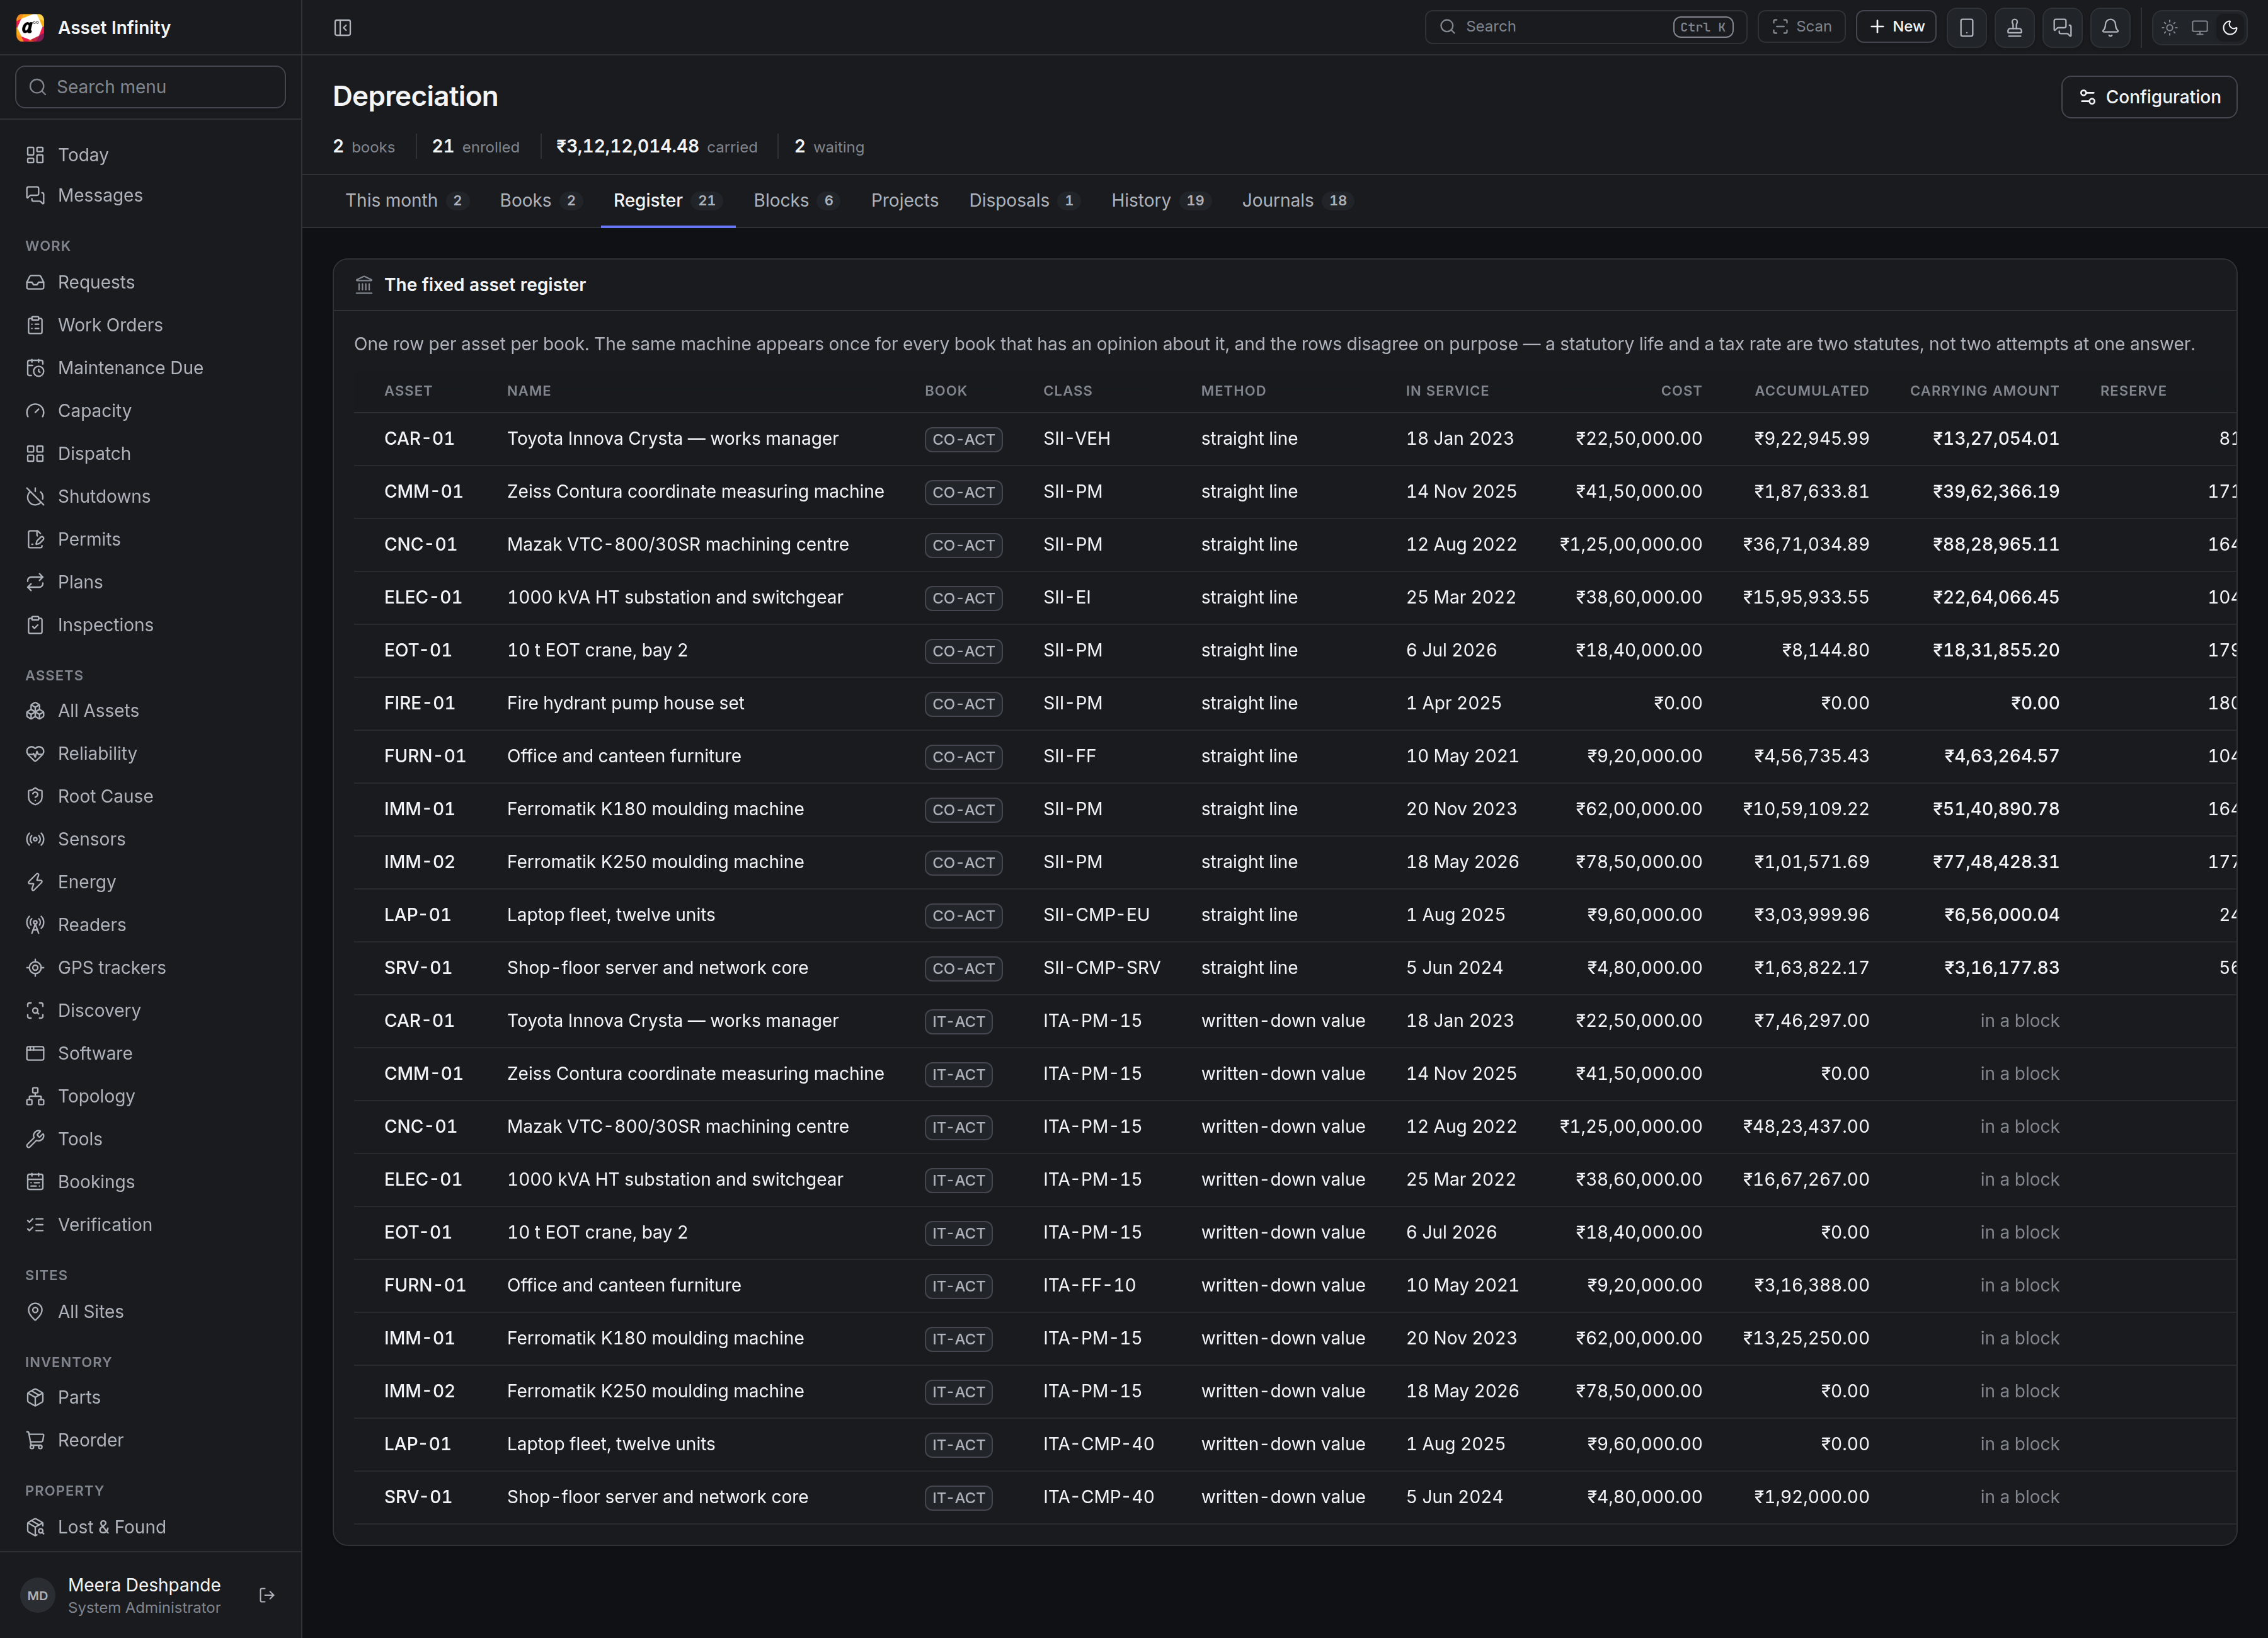Screen dimensions: 2268x1638
Task: Focus the Search menu field
Action: coord(151,87)
